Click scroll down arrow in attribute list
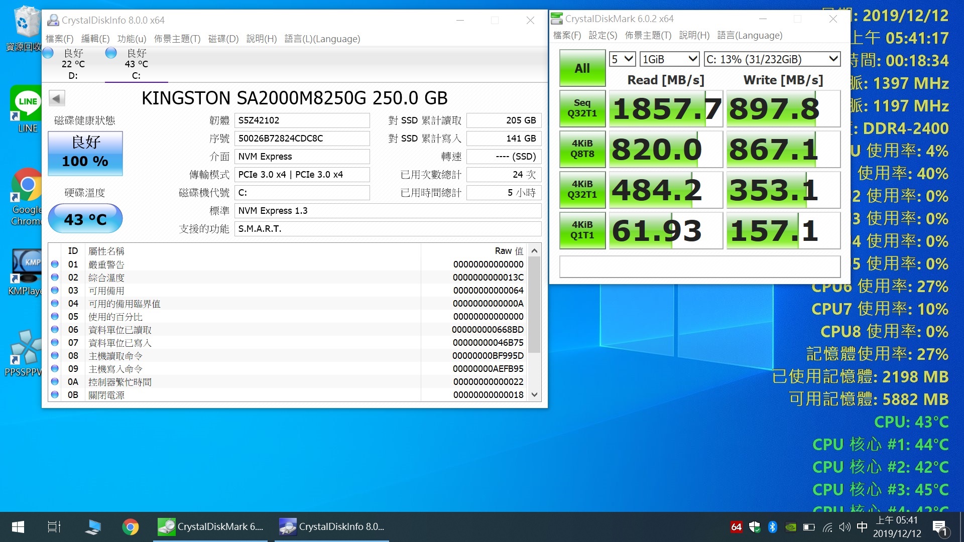Viewport: 964px width, 542px height. 534,395
